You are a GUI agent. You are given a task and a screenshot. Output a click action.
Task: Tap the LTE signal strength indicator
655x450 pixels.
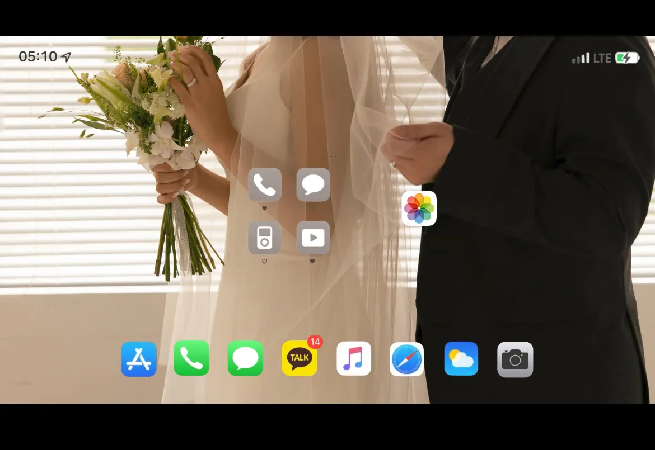(581, 58)
